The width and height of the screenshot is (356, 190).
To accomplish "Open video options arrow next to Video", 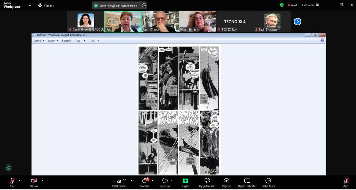I will pos(42,181).
